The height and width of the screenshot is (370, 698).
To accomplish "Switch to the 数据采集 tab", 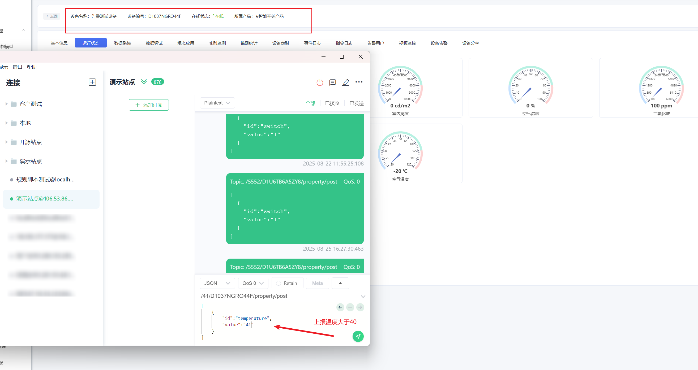I will (122, 43).
